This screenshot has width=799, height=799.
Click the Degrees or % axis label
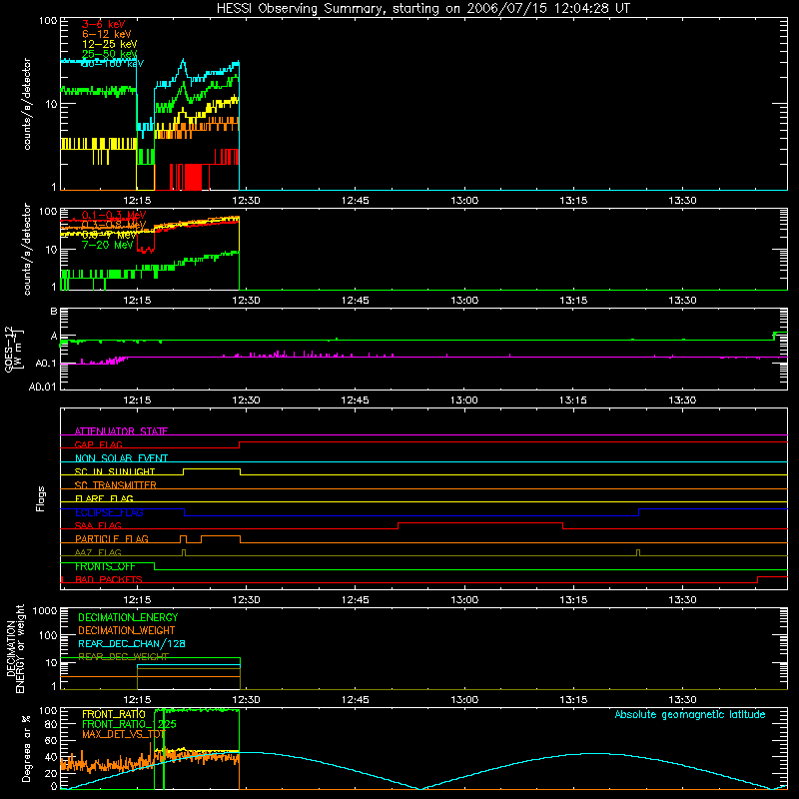pos(26,748)
